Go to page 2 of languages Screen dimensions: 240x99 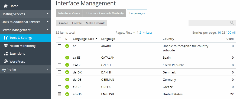tap(140, 33)
